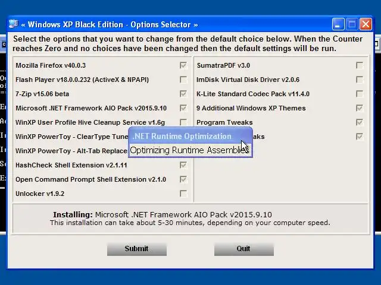Image resolution: width=381 pixels, height=285 pixels.
Task: Enable the Unlocker v1.9.2 checkbox
Action: (x=183, y=194)
